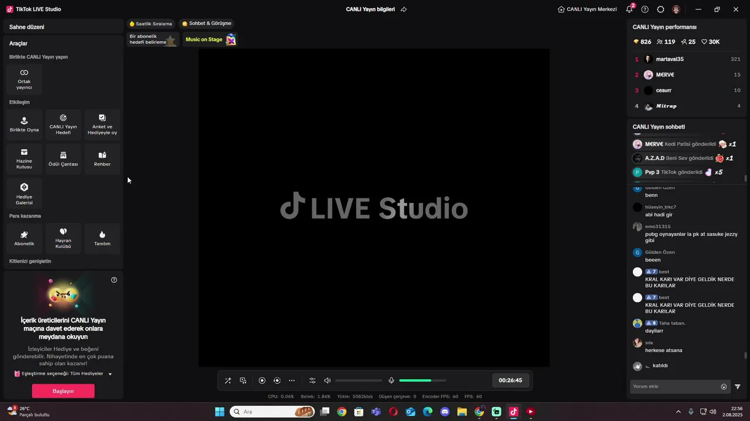This screenshot has width=750, height=421.
Task: Select the Saatlik Sıralama chip
Action: coord(151,24)
